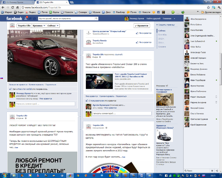Expand the Хроника dropdown
This screenshot has height=178, width=222.
pos(39,26)
